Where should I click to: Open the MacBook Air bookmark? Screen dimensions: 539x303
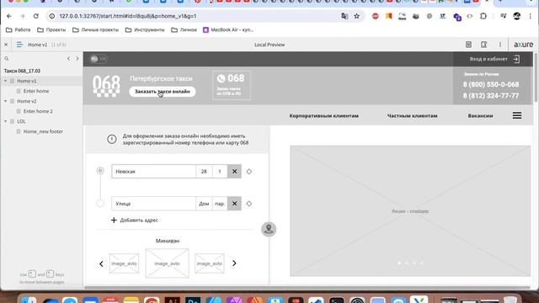click(x=228, y=30)
